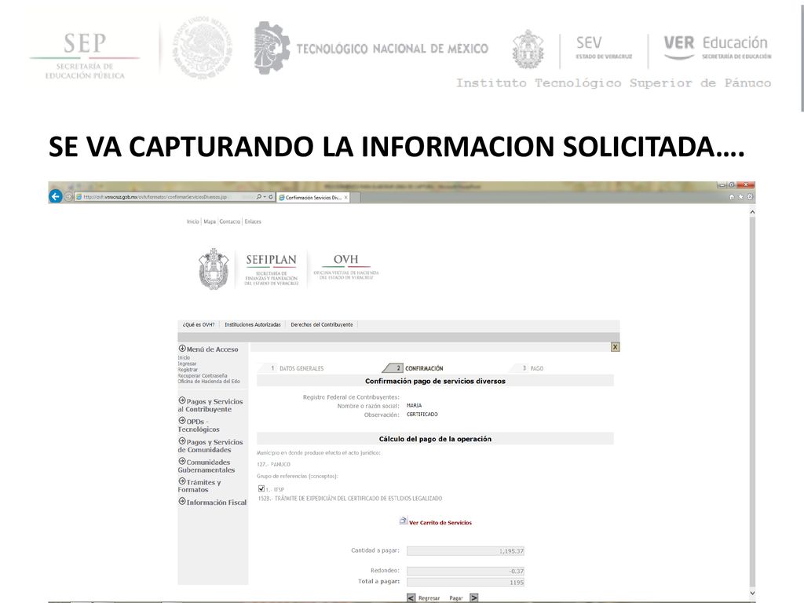The width and height of the screenshot is (804, 603).
Task: Open the Inicio top link
Action: [x=193, y=221]
